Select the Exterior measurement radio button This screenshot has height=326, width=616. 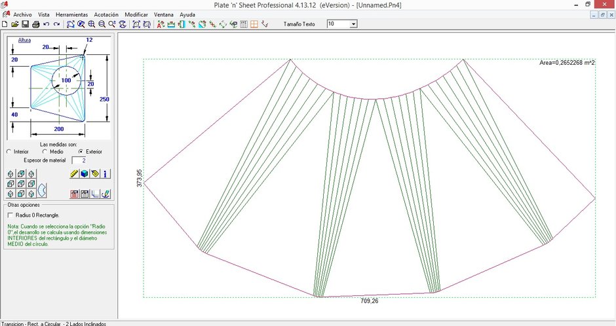(x=81, y=151)
